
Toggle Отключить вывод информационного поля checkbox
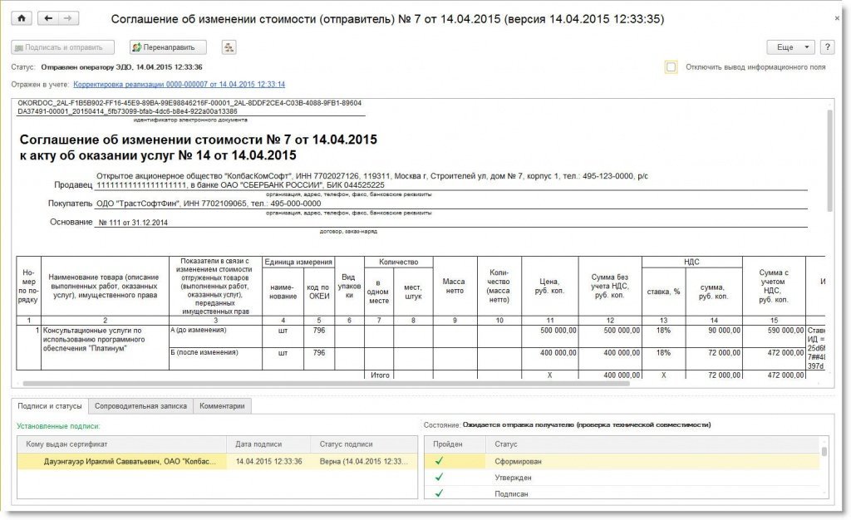point(671,67)
